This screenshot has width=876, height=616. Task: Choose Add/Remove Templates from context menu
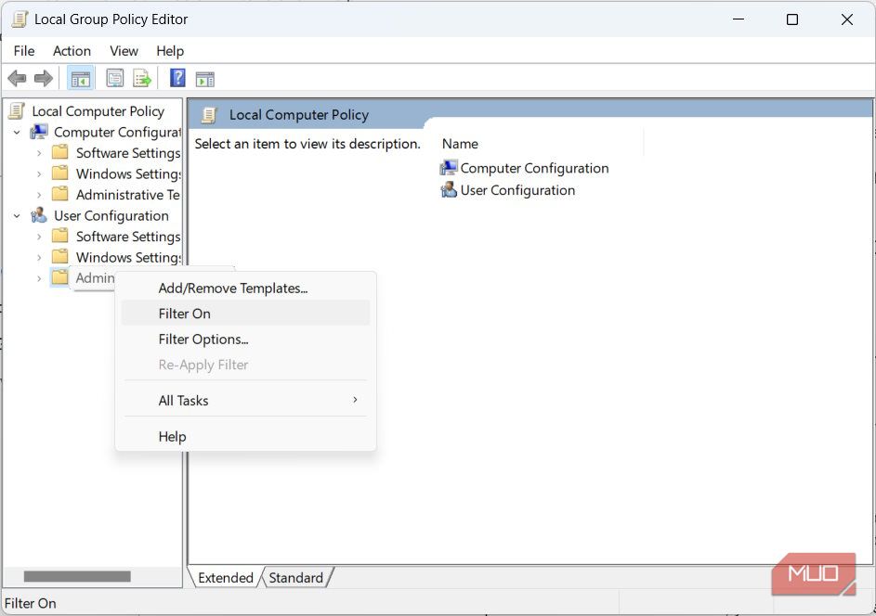pos(245,288)
